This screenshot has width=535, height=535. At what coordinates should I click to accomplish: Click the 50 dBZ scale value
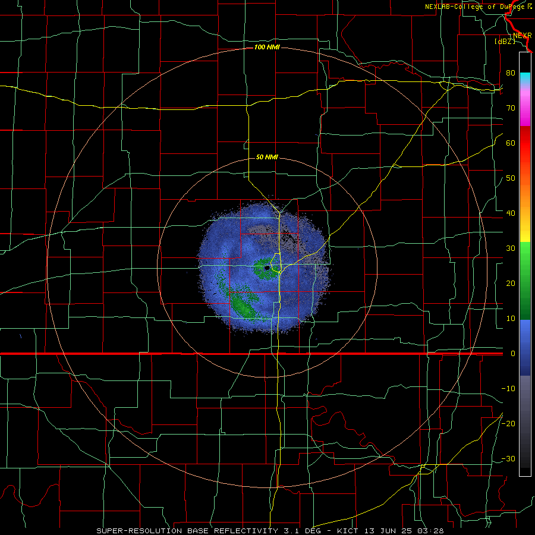(511, 178)
